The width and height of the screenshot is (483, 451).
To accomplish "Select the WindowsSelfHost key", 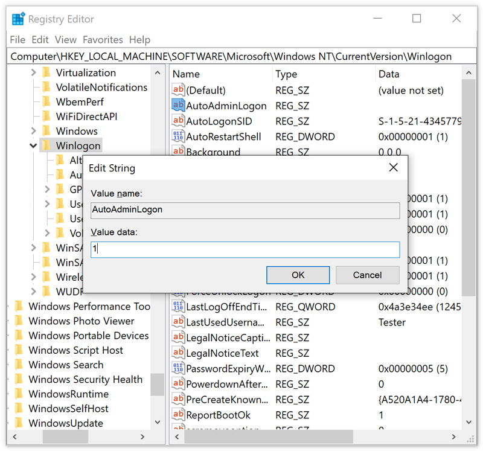I will click(x=68, y=409).
